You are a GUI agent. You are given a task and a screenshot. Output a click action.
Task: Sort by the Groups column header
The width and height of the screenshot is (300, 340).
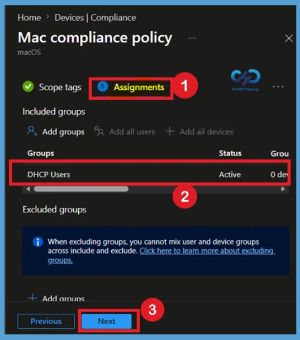[41, 153]
